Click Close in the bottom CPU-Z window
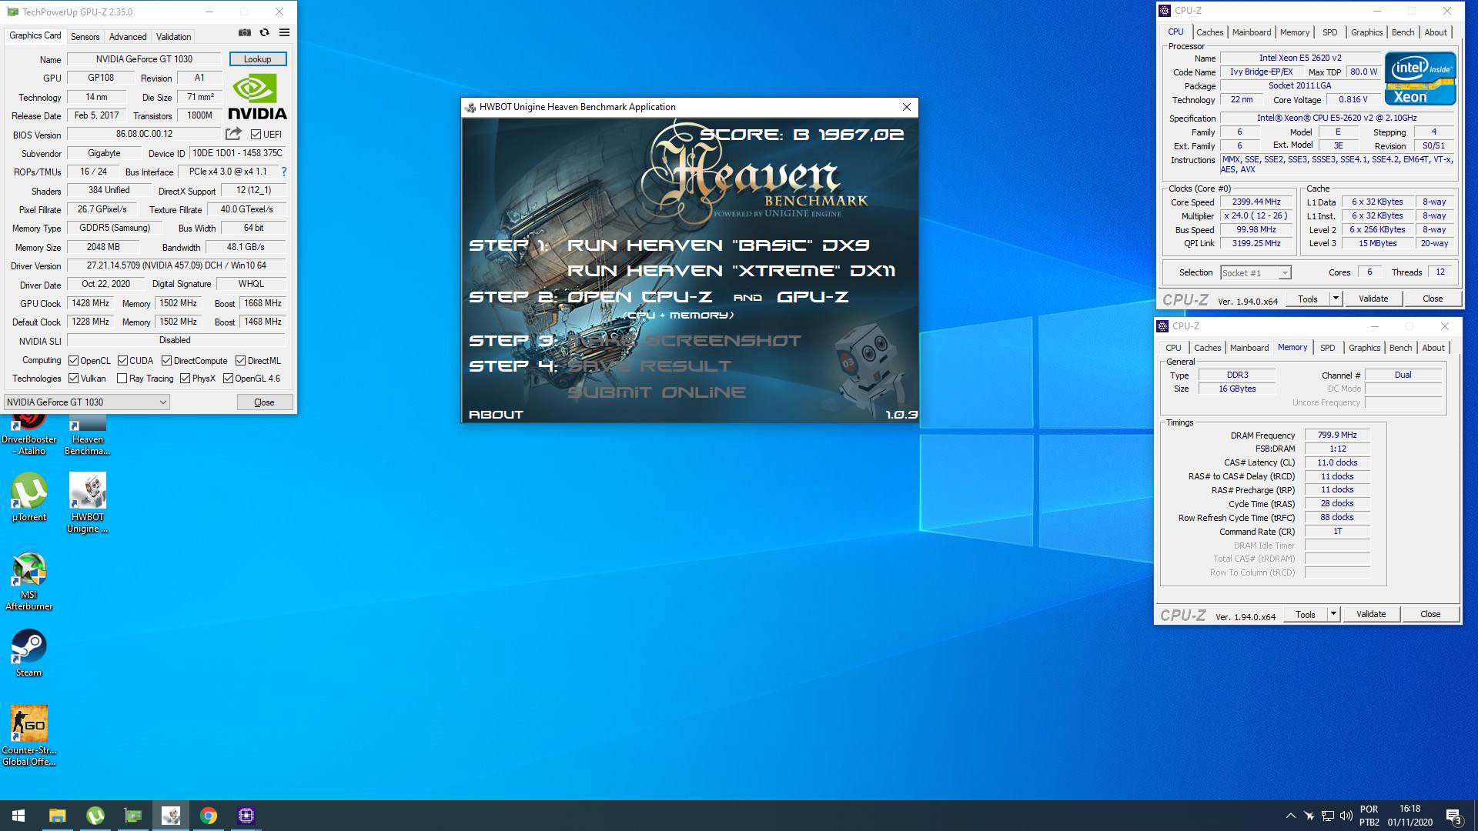The width and height of the screenshot is (1478, 831). click(1430, 614)
